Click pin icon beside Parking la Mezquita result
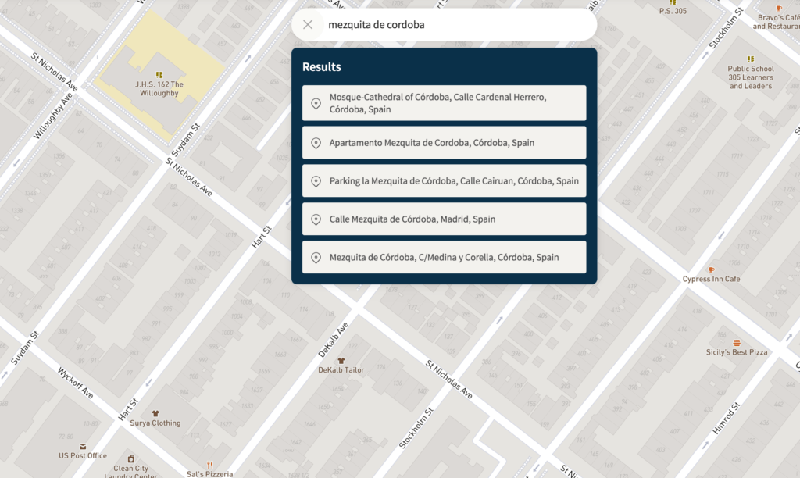800x478 pixels. coord(316,182)
